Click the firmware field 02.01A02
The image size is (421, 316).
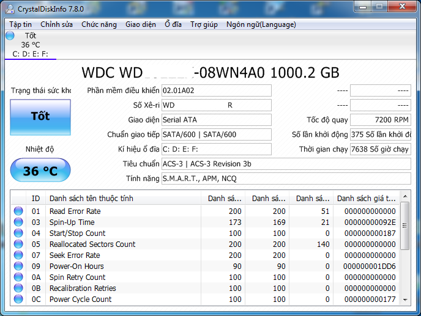[x=215, y=90]
